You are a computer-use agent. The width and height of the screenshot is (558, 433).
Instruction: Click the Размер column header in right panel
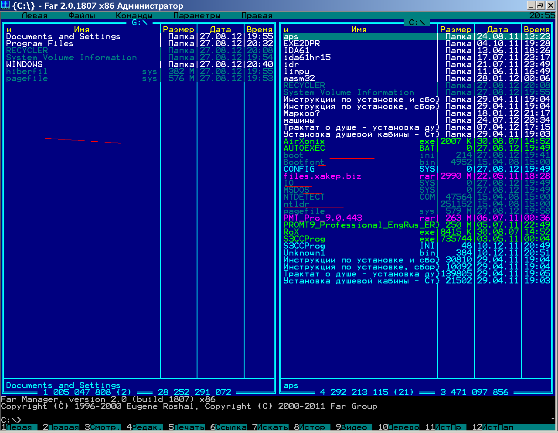click(x=456, y=30)
